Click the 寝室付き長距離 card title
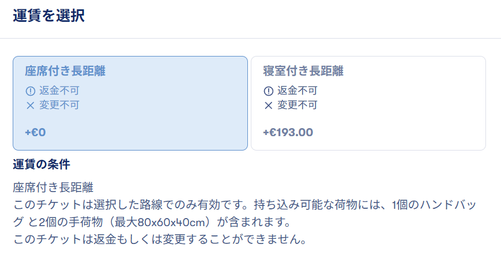 [x=303, y=72]
